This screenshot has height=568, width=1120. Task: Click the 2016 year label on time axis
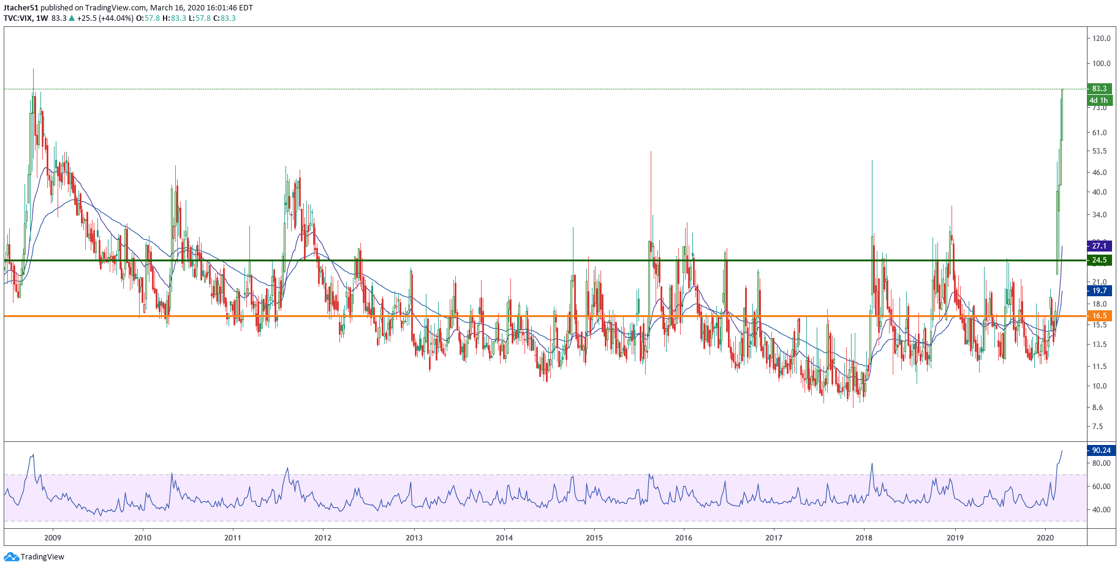[684, 538]
